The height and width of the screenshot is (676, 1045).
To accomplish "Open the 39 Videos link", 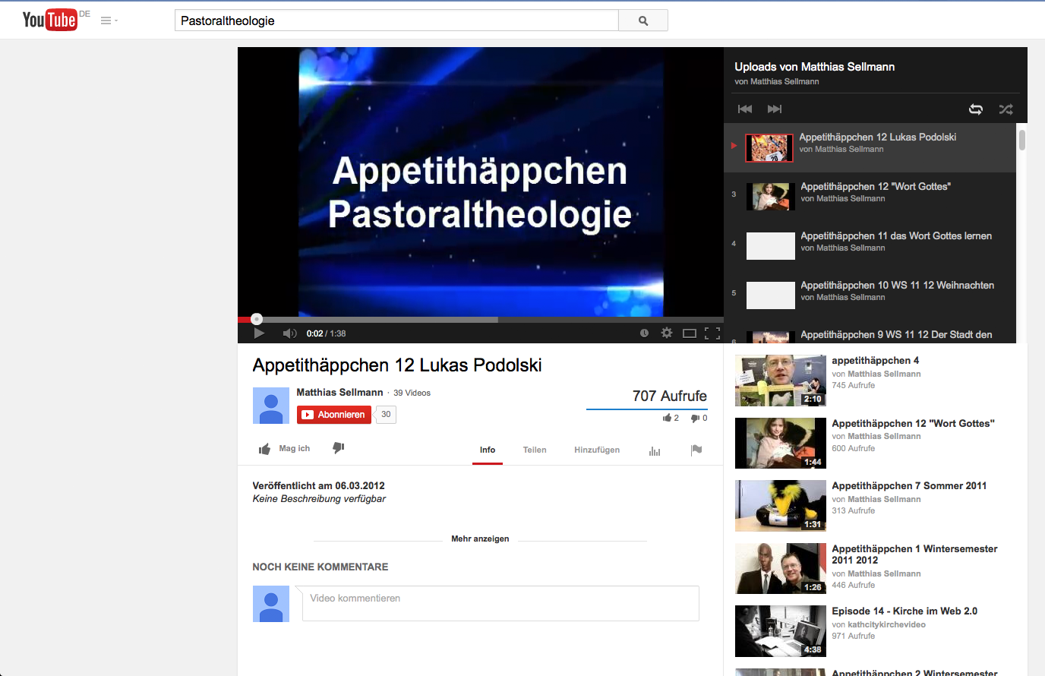I will click(412, 393).
